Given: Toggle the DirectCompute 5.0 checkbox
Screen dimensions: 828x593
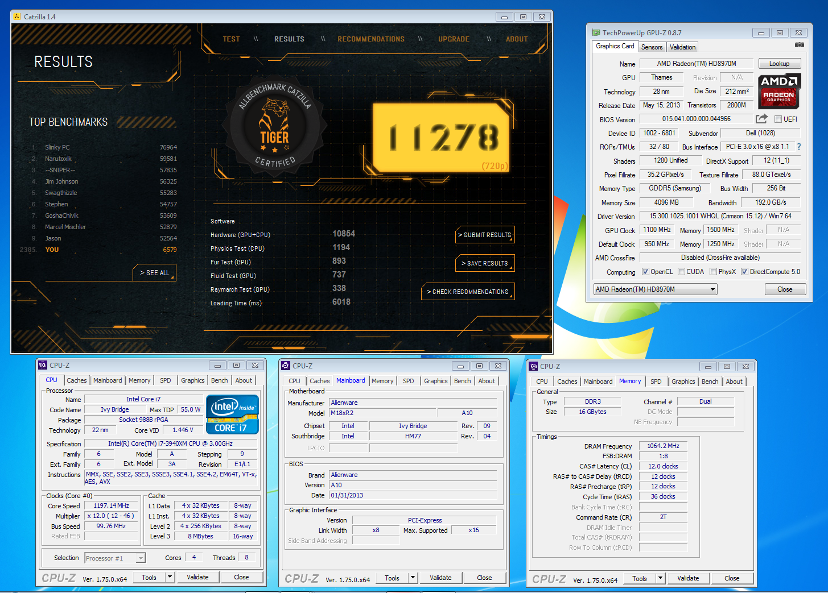Looking at the screenshot, I should point(744,272).
